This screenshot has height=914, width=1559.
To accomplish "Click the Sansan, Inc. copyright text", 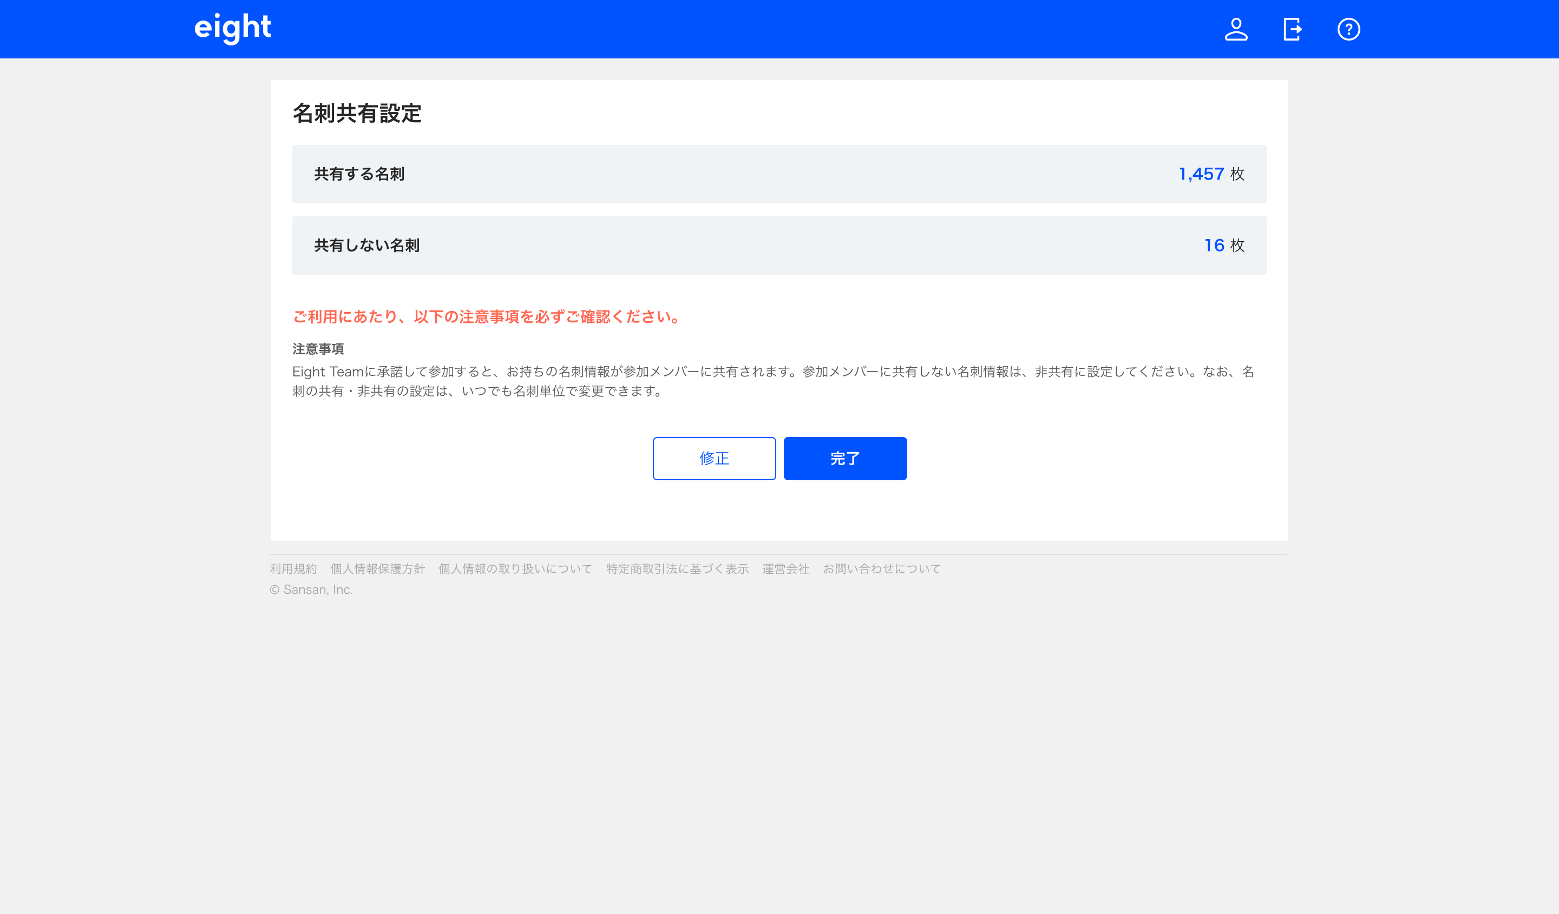I will click(311, 590).
